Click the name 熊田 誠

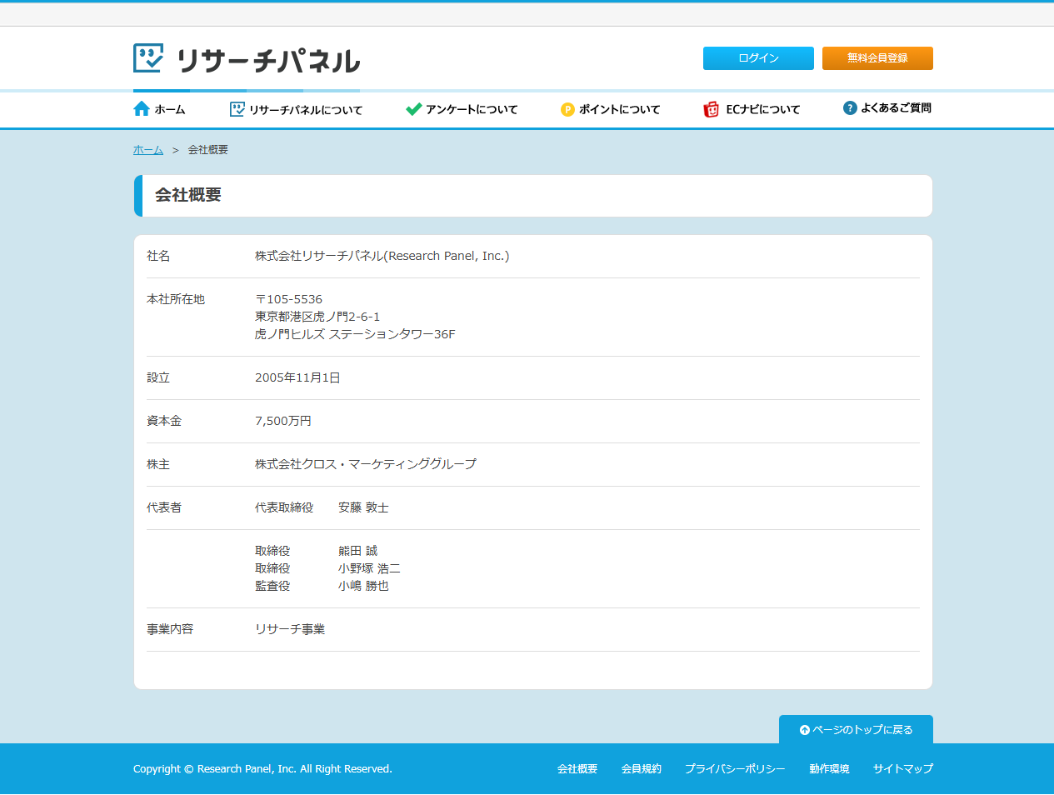(357, 551)
